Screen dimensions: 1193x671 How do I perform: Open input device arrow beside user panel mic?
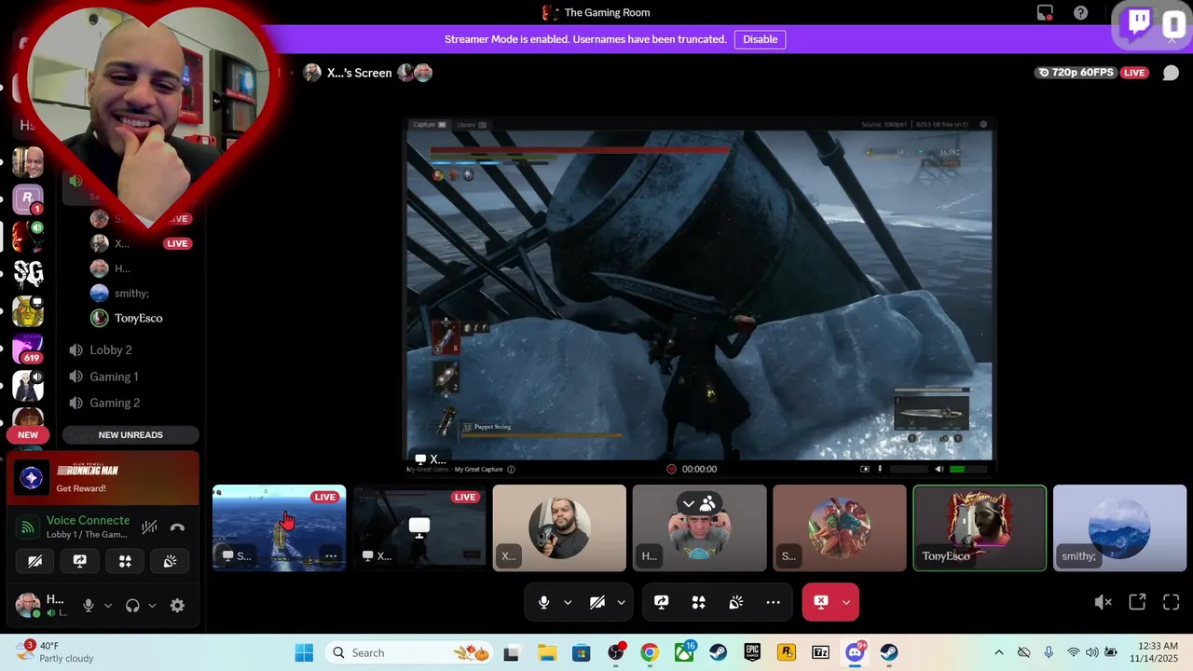(108, 606)
